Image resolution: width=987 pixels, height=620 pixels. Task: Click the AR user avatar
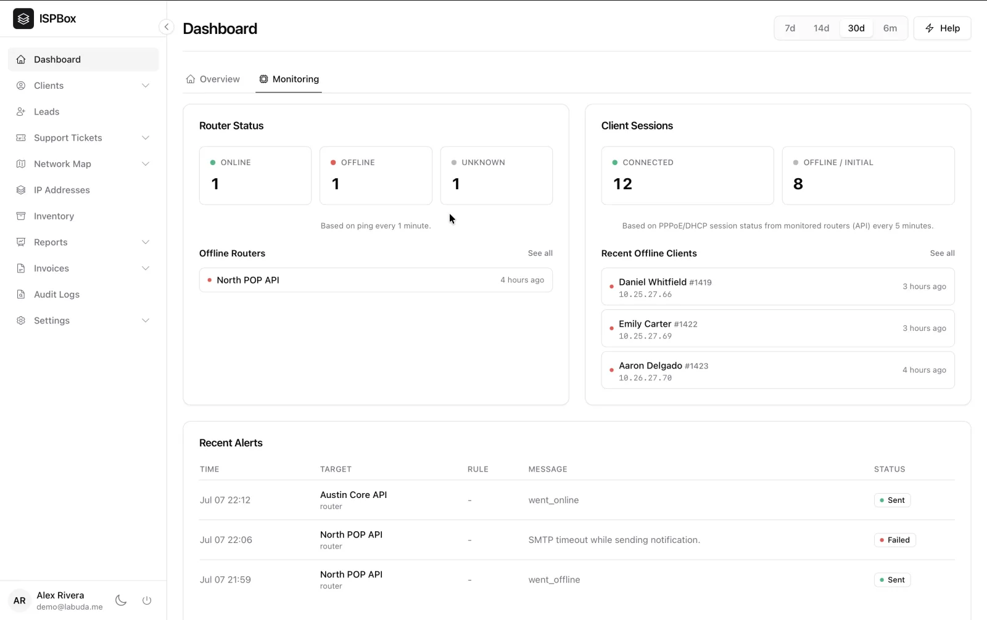click(x=20, y=600)
